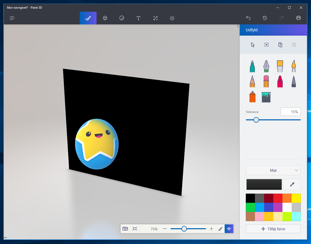Select the Marker tool
Image resolution: width=311 pixels, height=244 pixels.
pos(252,66)
